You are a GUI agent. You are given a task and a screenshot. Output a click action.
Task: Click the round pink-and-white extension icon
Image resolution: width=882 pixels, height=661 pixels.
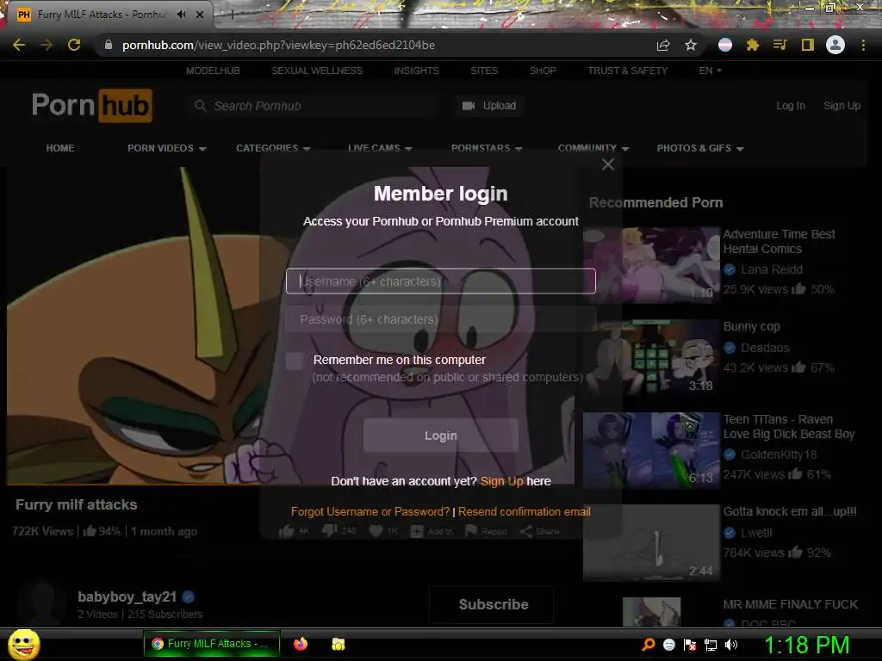[x=725, y=45]
